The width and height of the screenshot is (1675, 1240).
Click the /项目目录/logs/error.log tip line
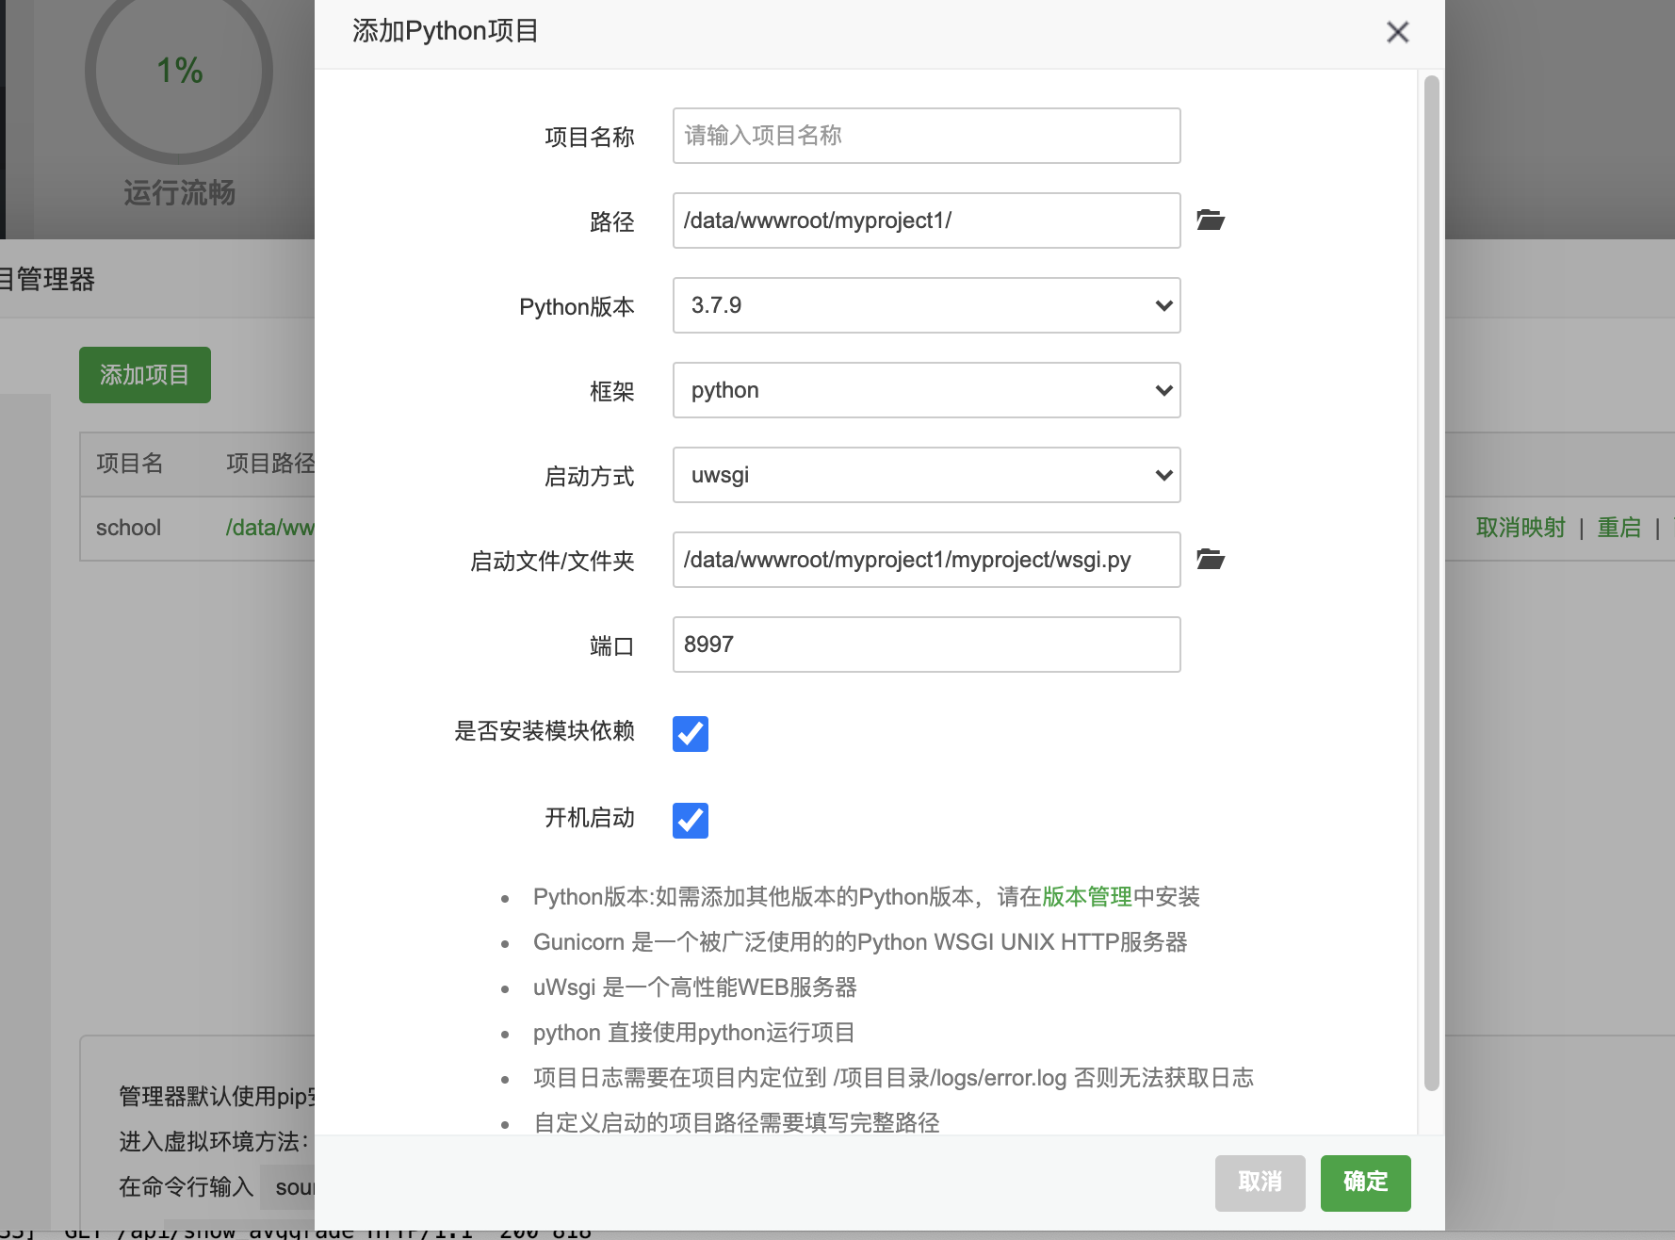point(893,1078)
